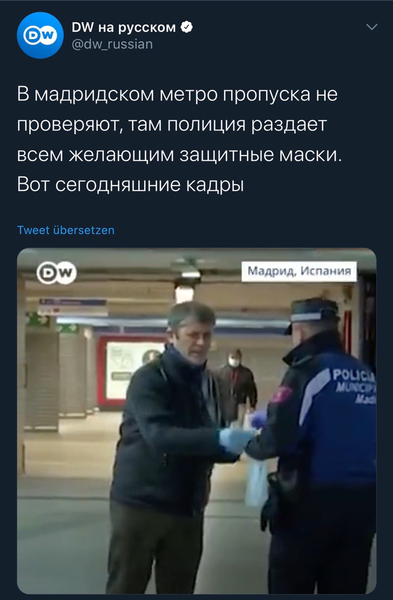Click the blue verified badge
Viewport: 393px width, 600px height.
pos(187,28)
